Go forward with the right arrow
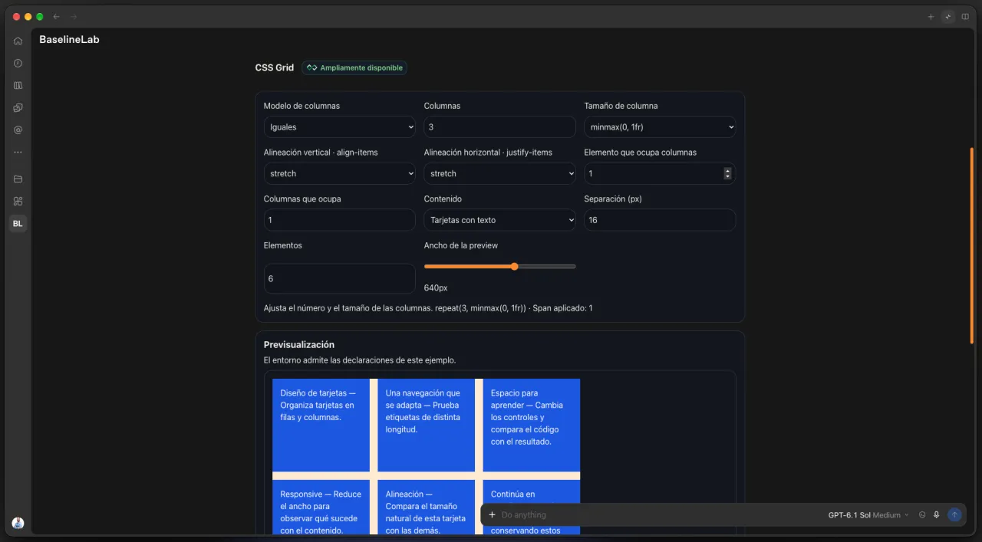 (x=74, y=16)
